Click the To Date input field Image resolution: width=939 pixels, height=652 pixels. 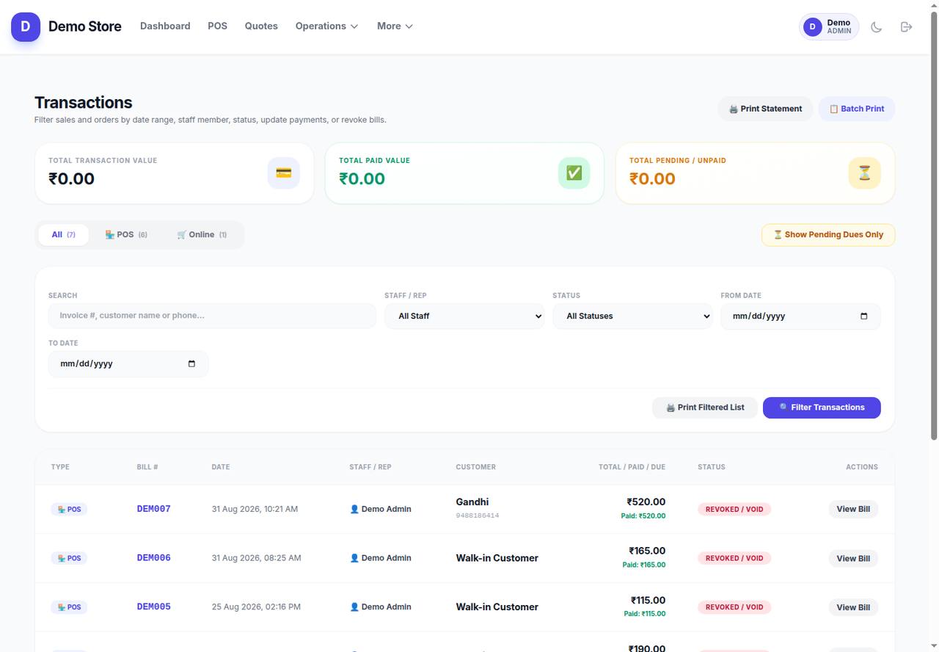pos(128,364)
